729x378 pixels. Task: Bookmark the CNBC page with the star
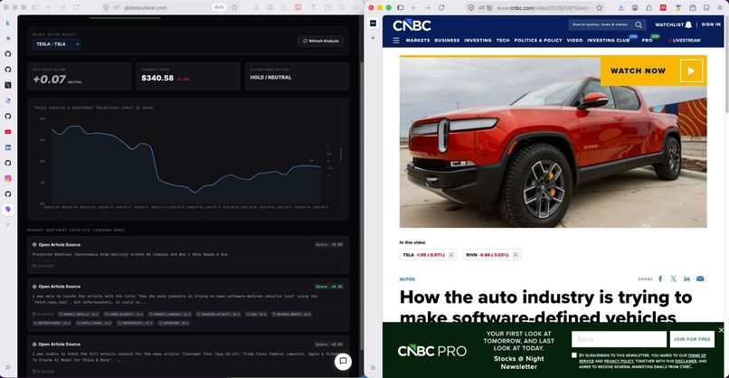600,7
